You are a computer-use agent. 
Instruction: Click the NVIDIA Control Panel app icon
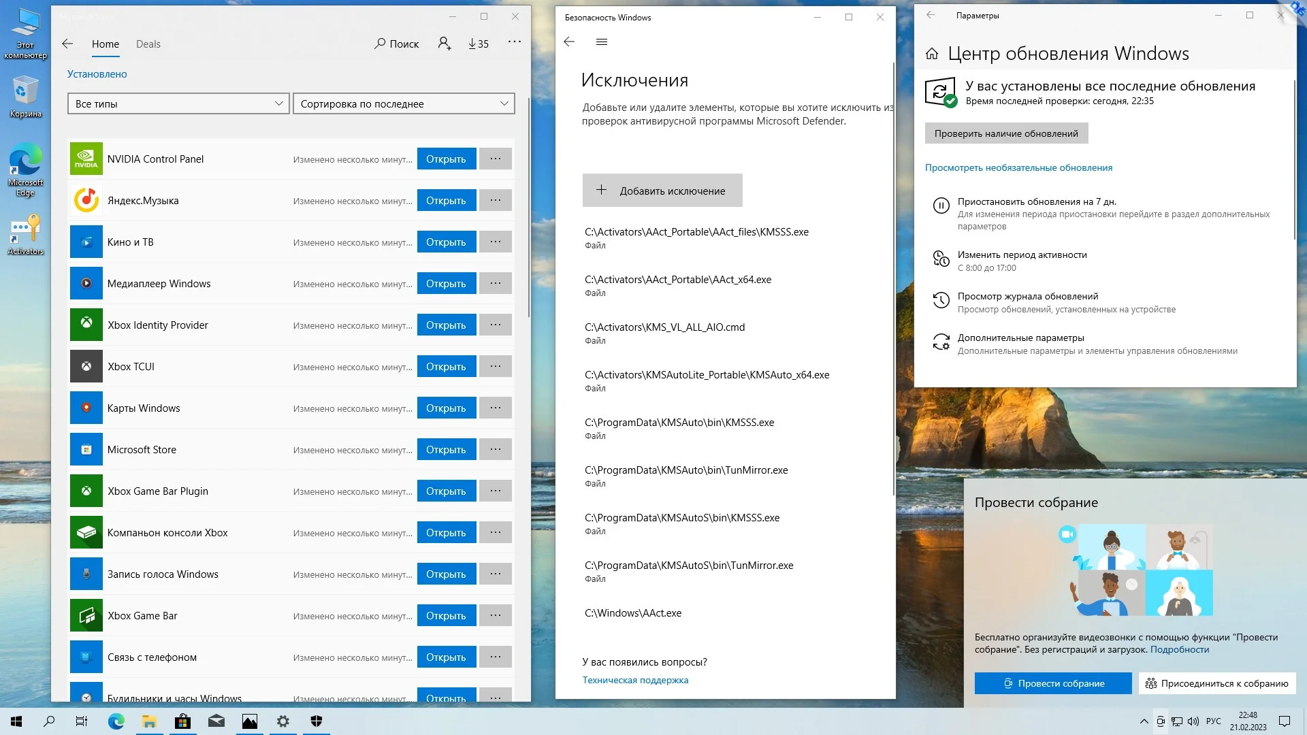pos(86,159)
